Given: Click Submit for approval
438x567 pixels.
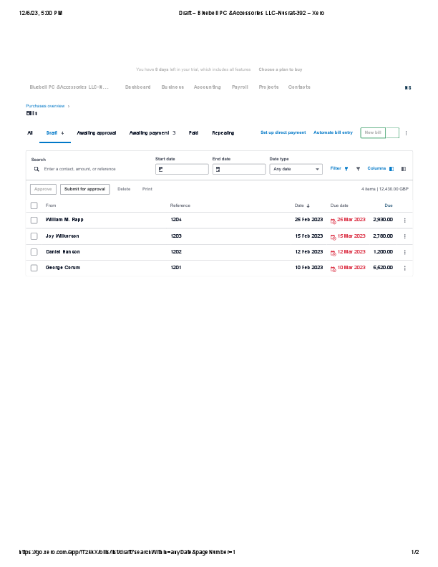Looking at the screenshot, I should (x=85, y=189).
